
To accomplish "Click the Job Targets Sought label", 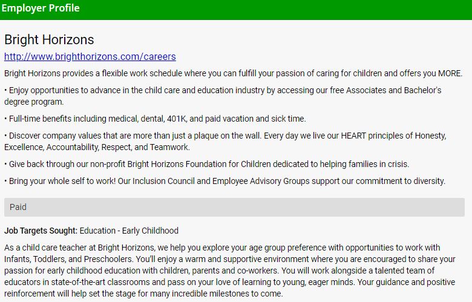I will point(41,231).
